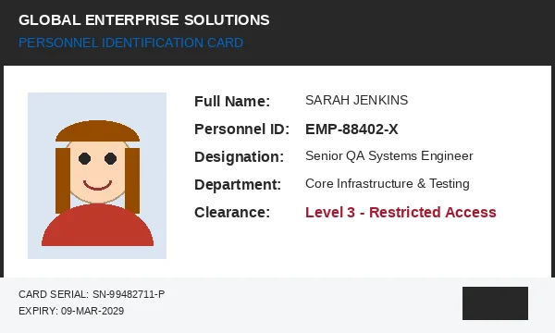Select the name SARAH JENKINS

pos(356,100)
